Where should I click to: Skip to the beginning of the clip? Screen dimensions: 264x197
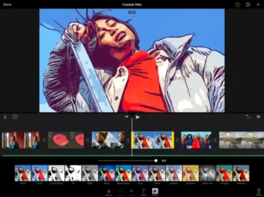pyautogui.click(x=126, y=117)
